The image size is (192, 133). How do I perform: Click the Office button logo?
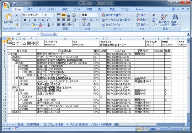tap(6, 6)
